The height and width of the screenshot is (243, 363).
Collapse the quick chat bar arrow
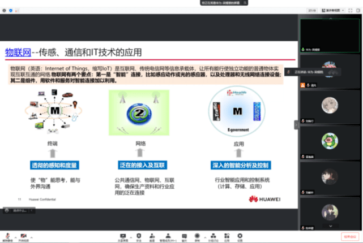point(32,210)
